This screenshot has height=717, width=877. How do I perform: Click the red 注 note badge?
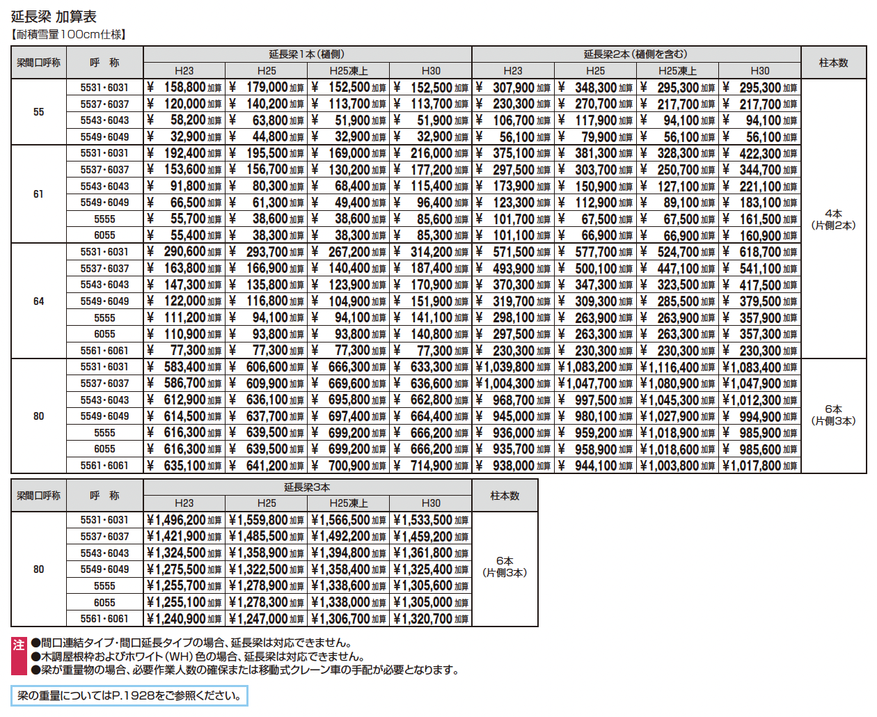click(19, 645)
